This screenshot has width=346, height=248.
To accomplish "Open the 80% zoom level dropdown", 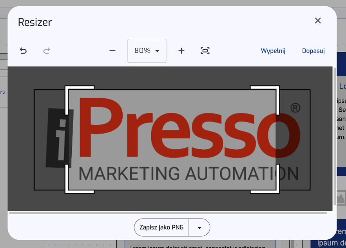I will click(x=147, y=51).
